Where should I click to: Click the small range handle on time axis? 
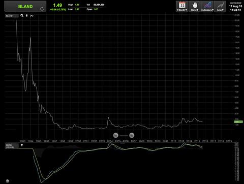click(123, 143)
